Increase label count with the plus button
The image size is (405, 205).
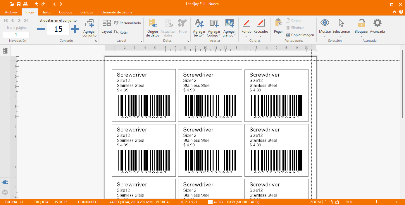(75, 29)
